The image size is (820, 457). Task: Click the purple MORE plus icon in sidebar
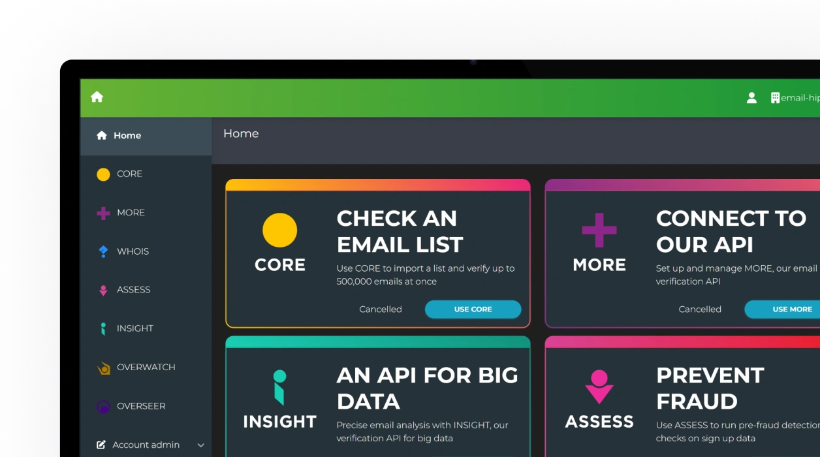103,213
